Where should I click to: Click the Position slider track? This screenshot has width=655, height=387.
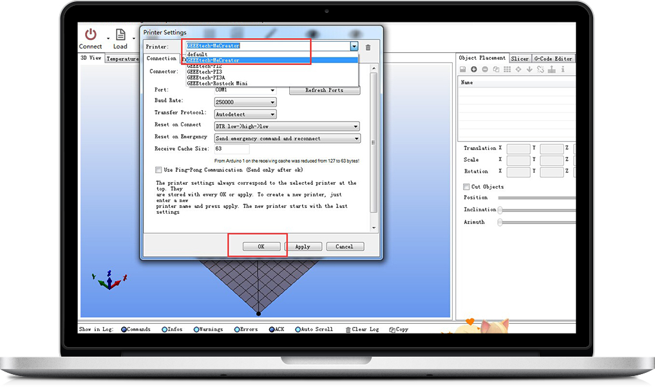[536, 198]
